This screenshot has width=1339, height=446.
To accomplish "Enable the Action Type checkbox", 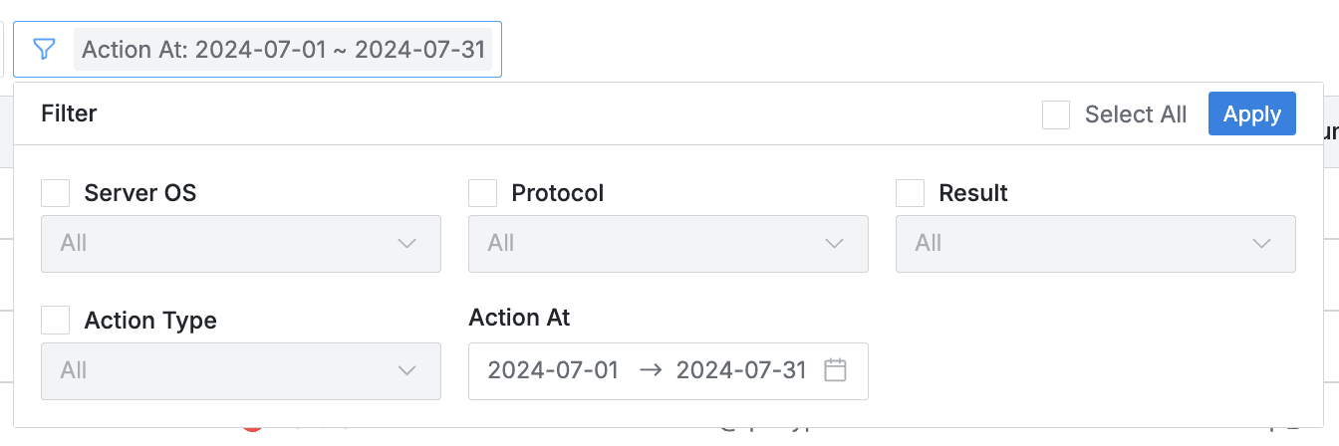I will tap(56, 321).
